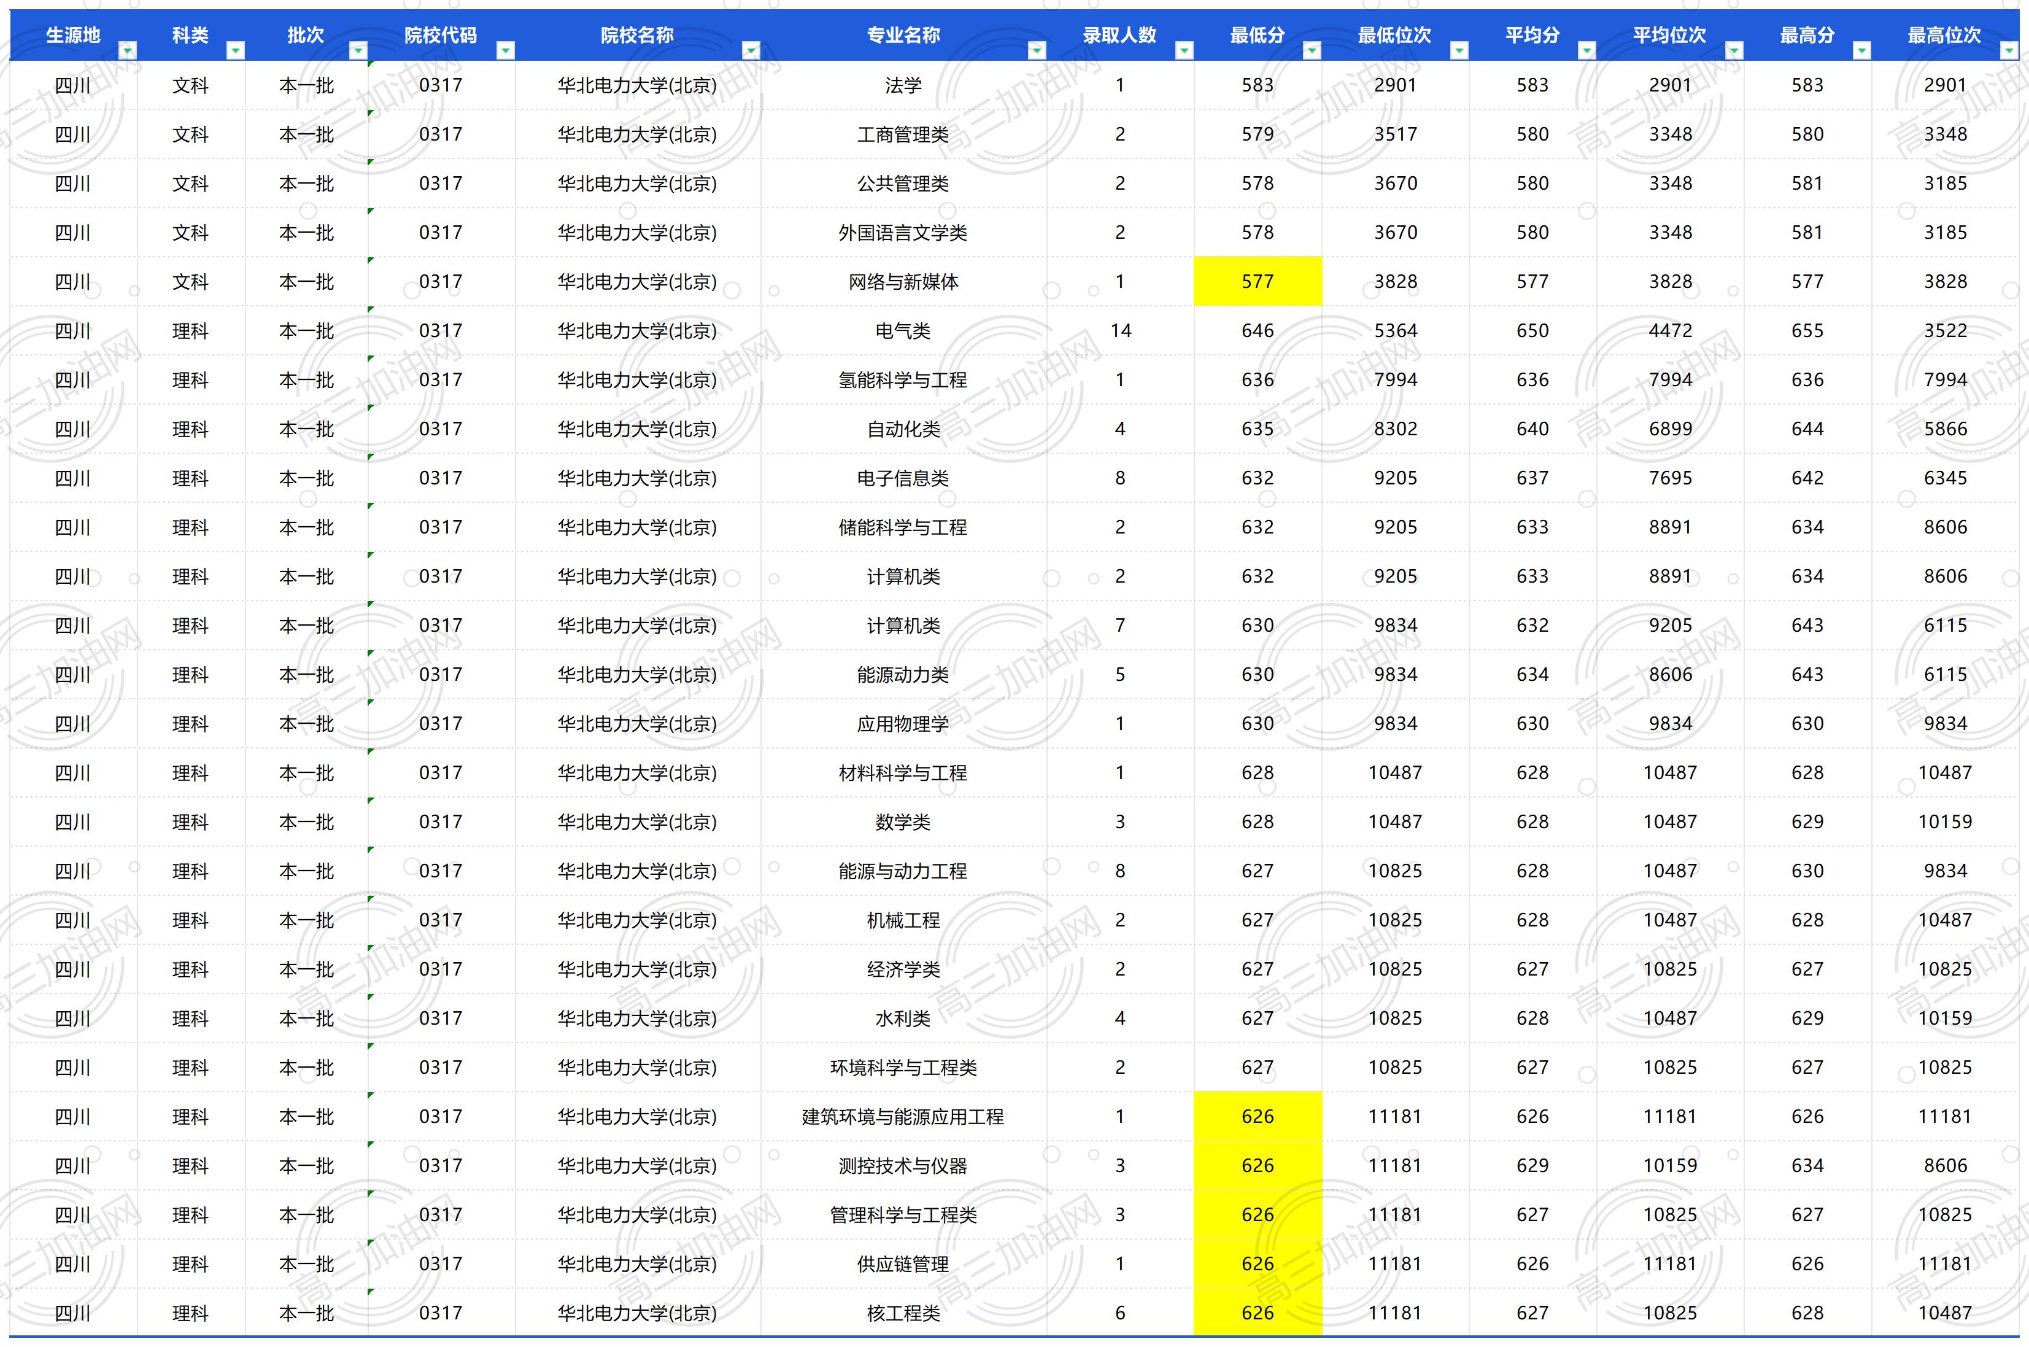2029x1347 pixels.
Task: Open the 专业名称 column filter dropdown
Action: [1037, 51]
